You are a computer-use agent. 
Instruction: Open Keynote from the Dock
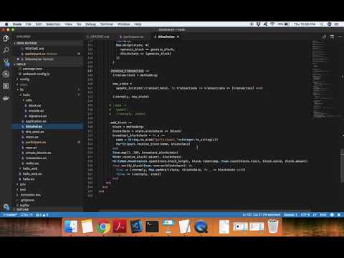click(168, 226)
